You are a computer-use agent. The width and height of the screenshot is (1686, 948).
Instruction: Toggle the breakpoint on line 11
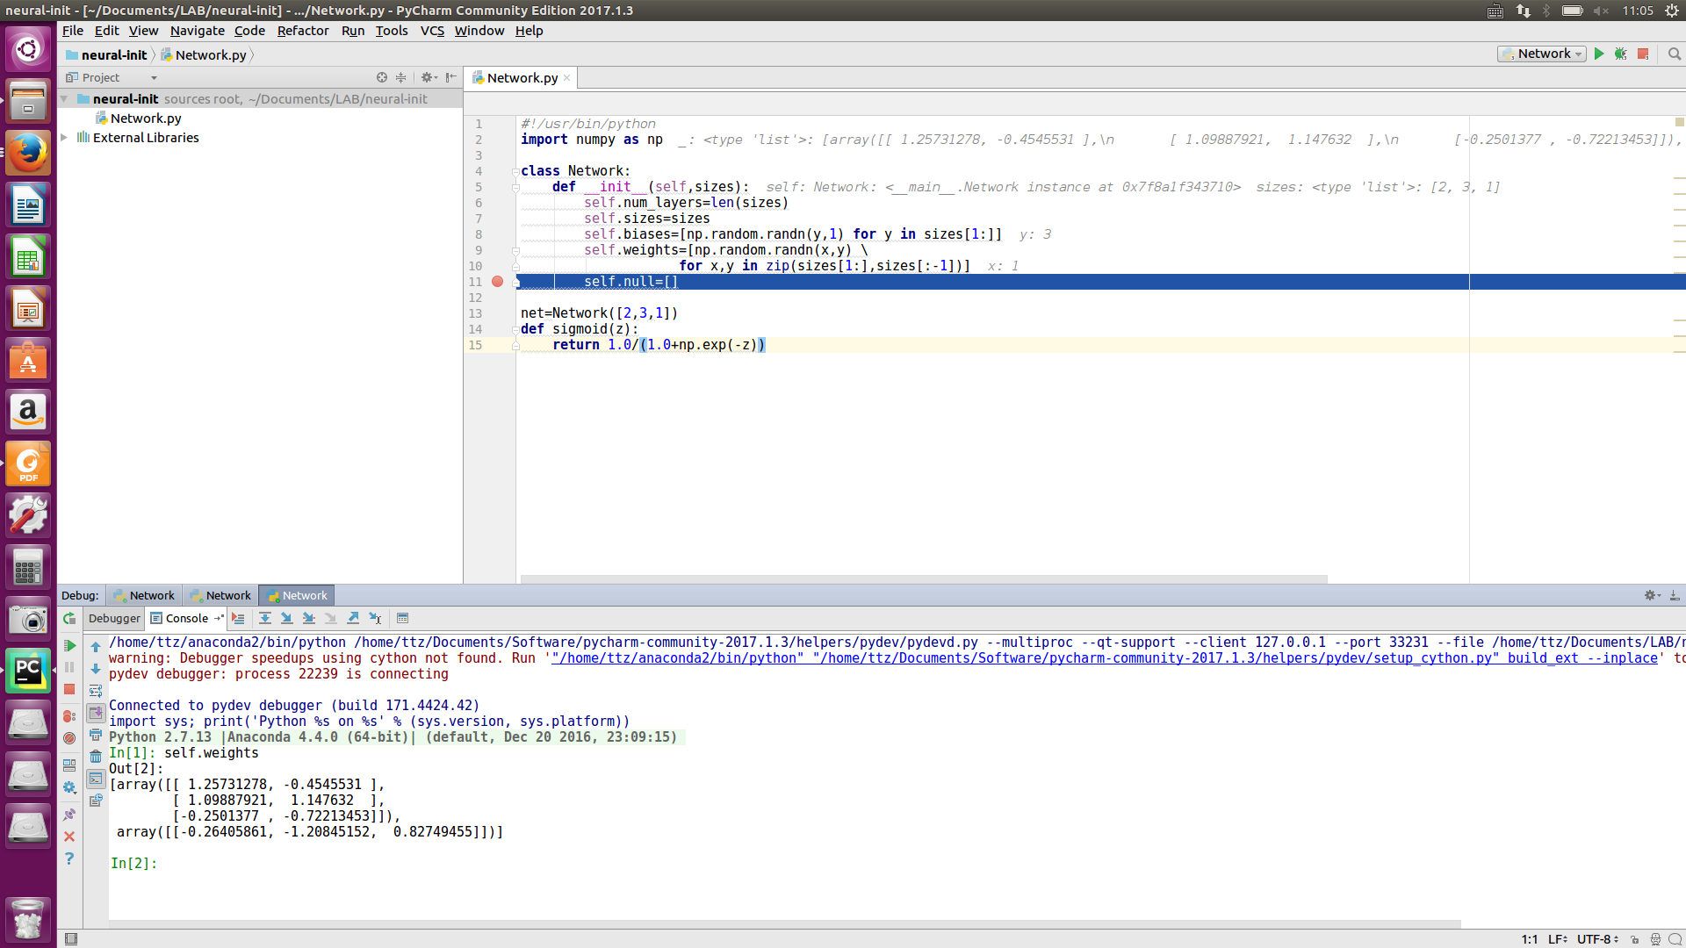[497, 282]
